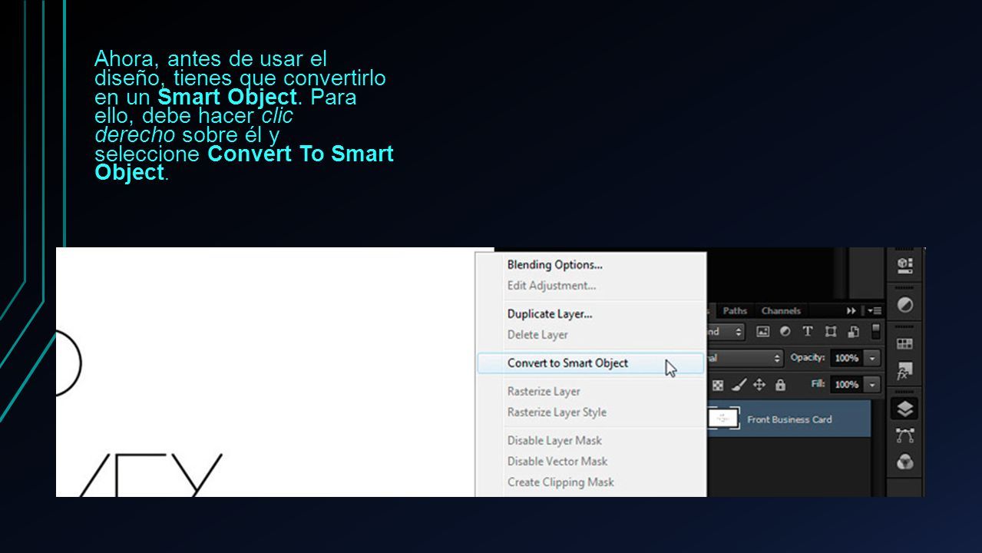982x553 pixels.
Task: Filter layers by shape layers icon
Action: coord(831,332)
